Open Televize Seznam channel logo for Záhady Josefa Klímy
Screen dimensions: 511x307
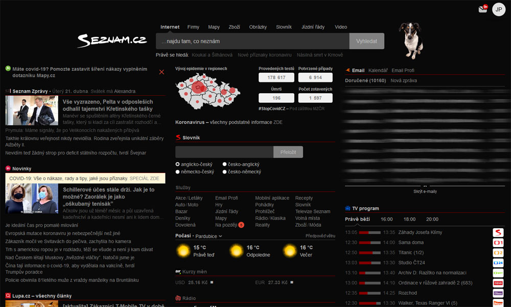(x=498, y=232)
